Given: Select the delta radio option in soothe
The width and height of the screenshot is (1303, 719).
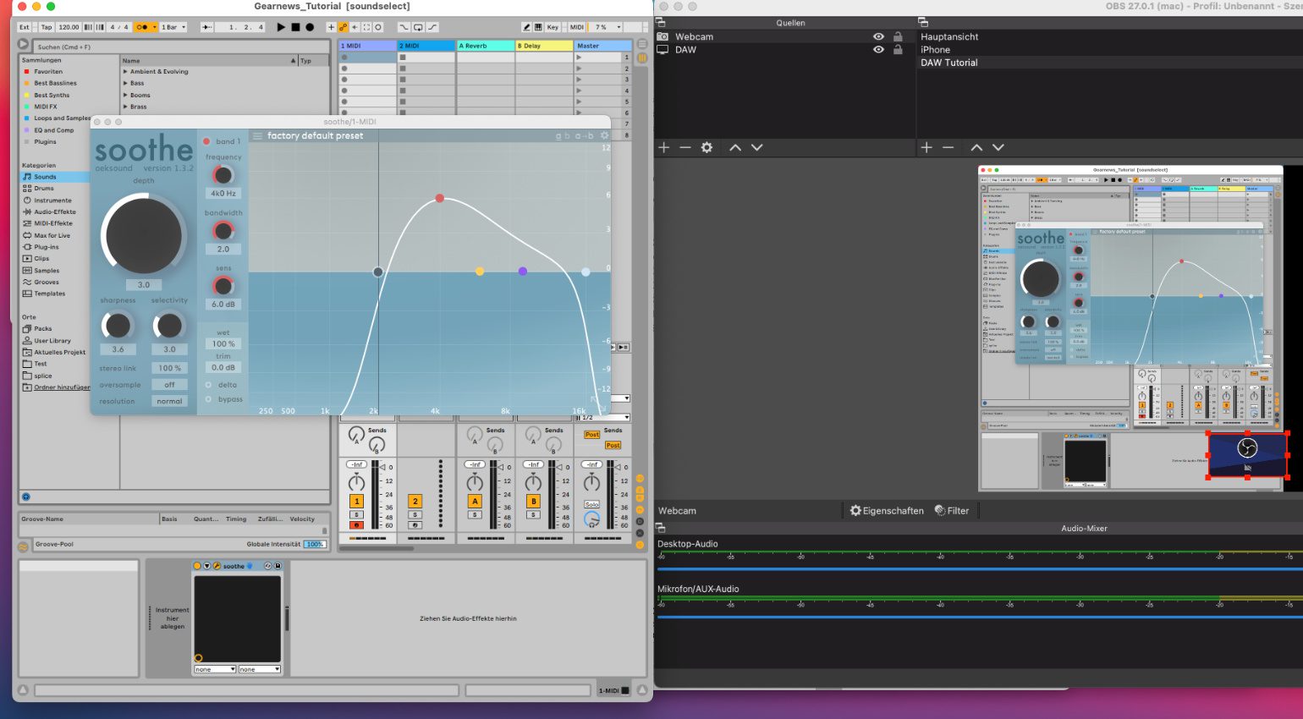Looking at the screenshot, I should tap(208, 385).
